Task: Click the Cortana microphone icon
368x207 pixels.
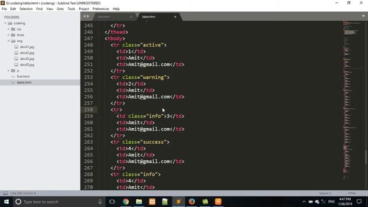Action: pyautogui.click(x=100, y=202)
